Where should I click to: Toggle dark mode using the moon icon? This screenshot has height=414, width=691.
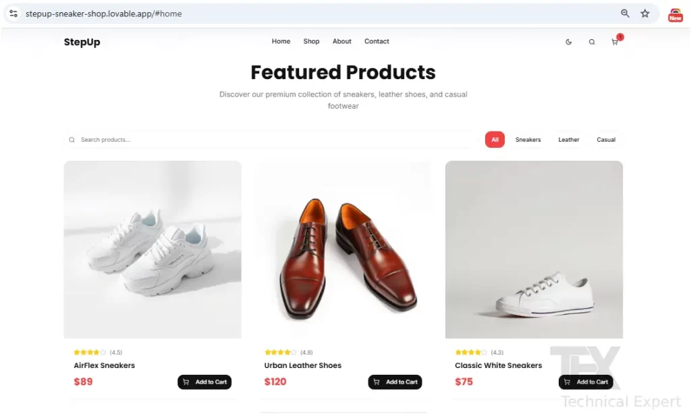(x=569, y=41)
